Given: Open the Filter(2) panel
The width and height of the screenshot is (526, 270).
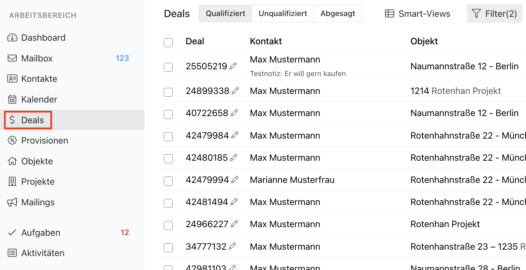Looking at the screenshot, I should point(495,14).
